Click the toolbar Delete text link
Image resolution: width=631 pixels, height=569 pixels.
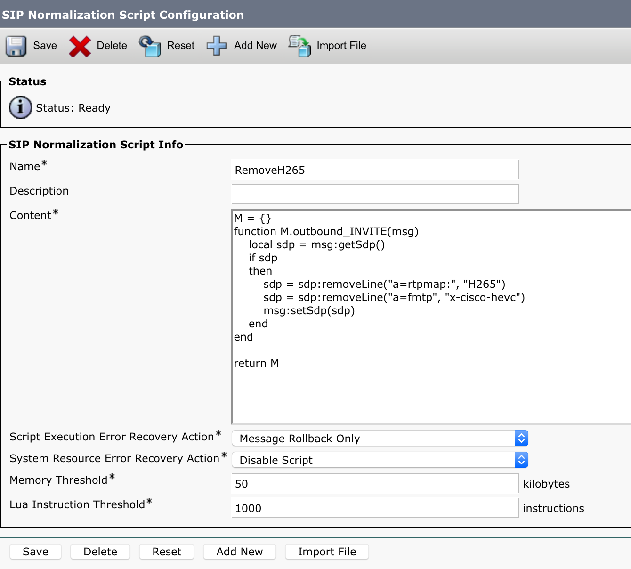(x=112, y=46)
